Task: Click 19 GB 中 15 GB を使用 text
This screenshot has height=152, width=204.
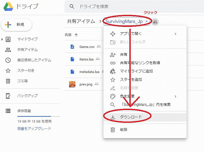Action: pos(34,122)
